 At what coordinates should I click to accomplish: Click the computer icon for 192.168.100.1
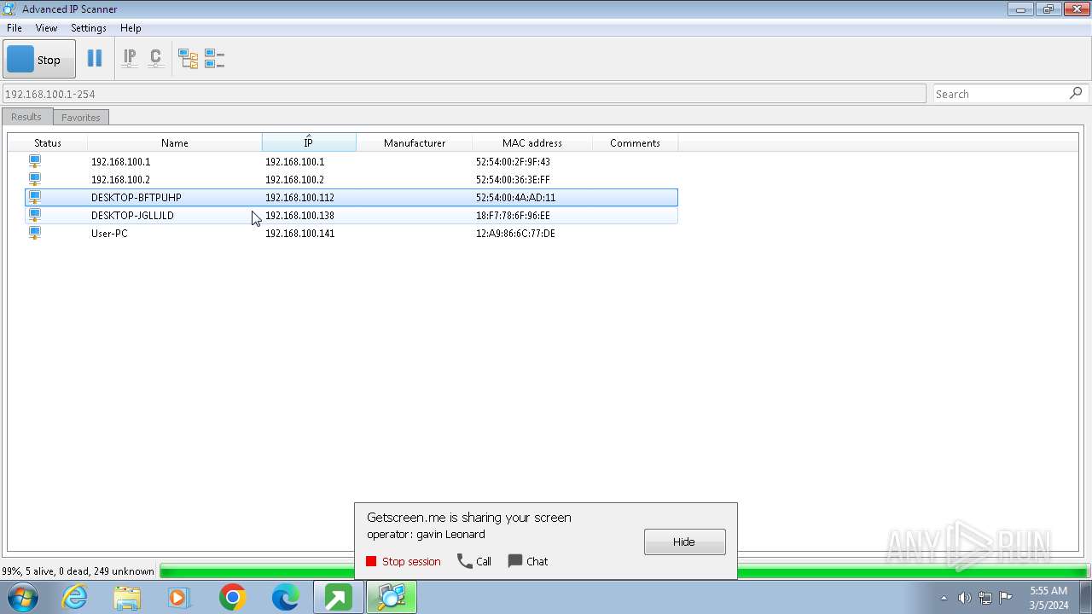tap(35, 161)
